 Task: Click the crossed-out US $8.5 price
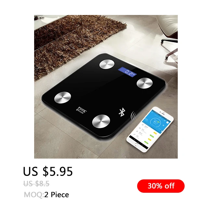click(x=36, y=184)
